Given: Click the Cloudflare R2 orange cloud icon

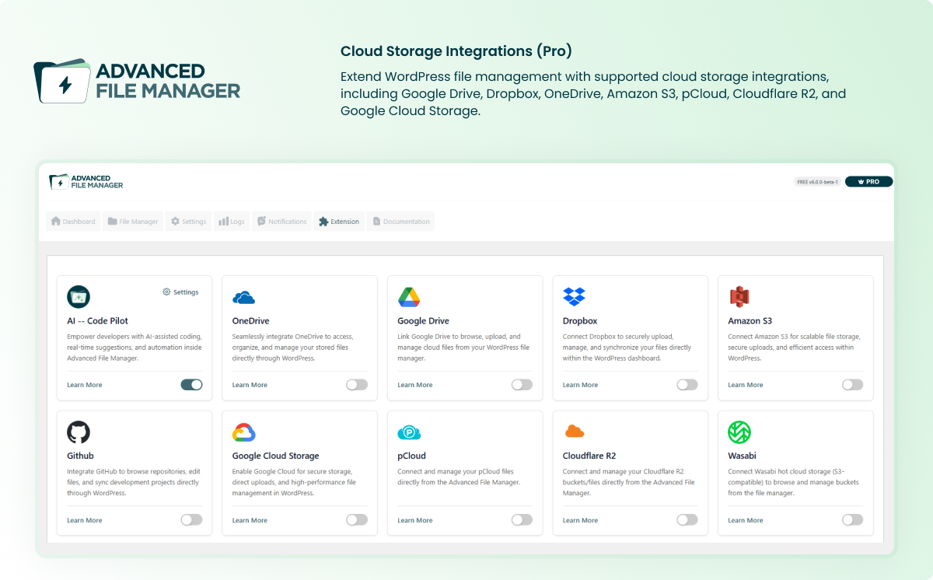Looking at the screenshot, I should coord(574,432).
